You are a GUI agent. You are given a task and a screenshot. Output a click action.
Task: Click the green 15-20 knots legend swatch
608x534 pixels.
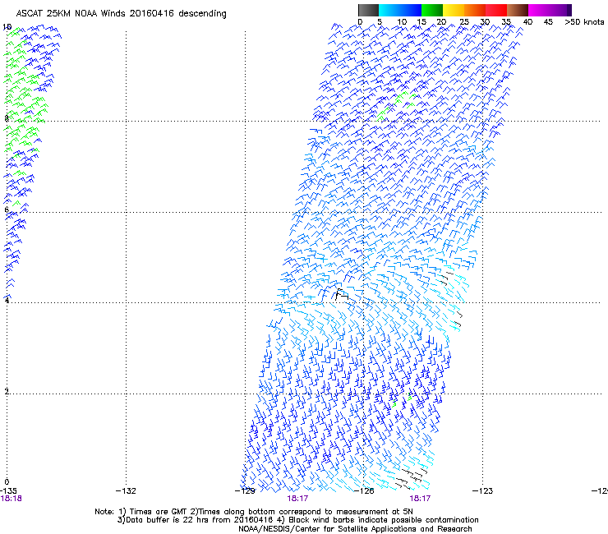tap(432, 10)
